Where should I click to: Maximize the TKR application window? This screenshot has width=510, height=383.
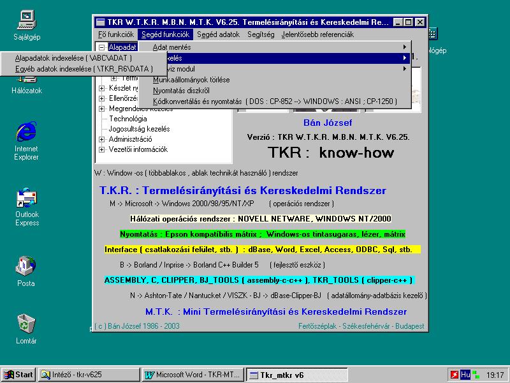pos(408,22)
